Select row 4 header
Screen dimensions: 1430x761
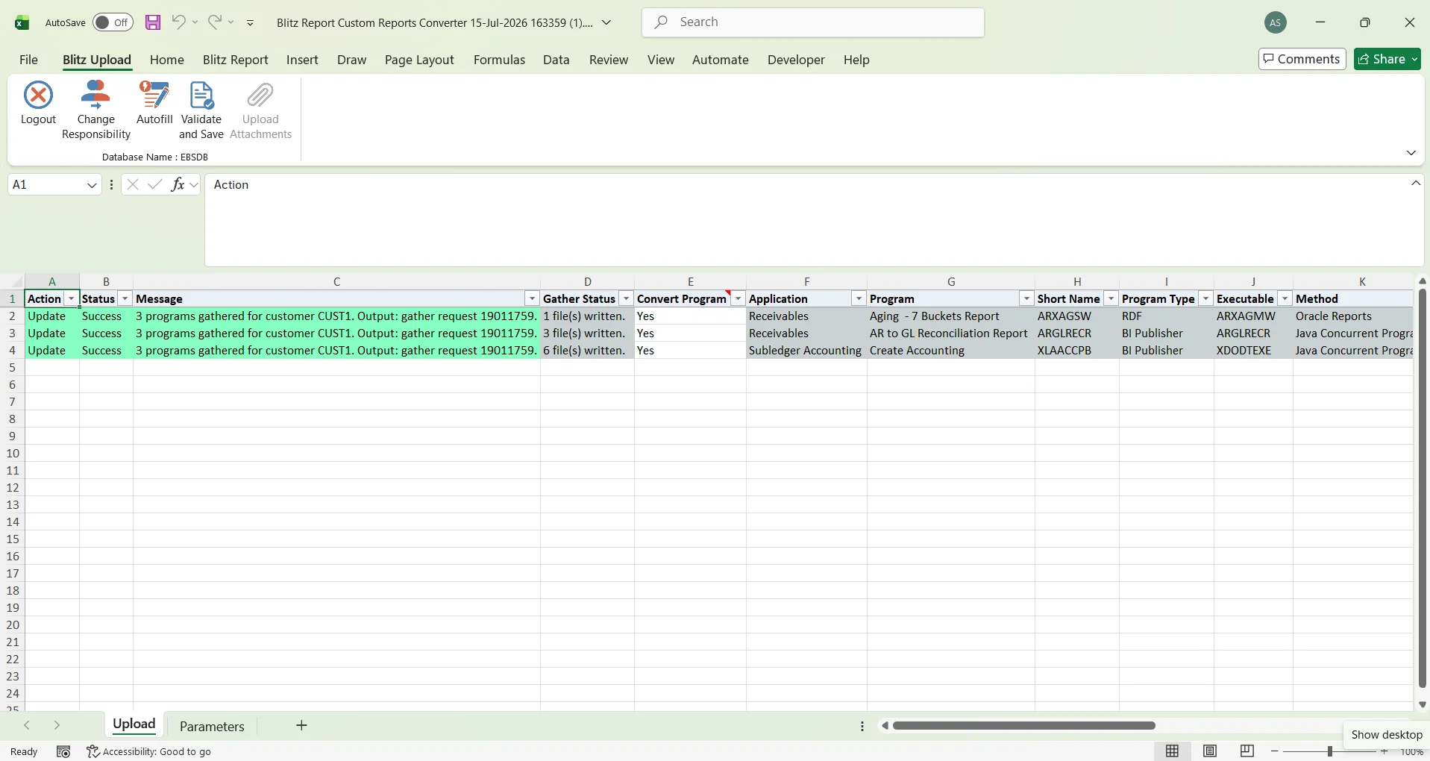12,351
